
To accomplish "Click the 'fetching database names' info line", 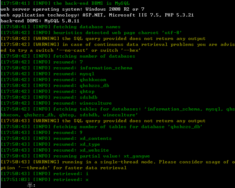I will click(60, 27).
